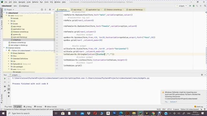
Task: Collapse External Libraries node
Action: pyautogui.click(x=4, y=48)
